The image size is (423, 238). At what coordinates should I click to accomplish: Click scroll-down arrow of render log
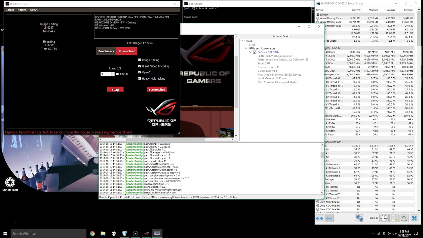coord(322,193)
